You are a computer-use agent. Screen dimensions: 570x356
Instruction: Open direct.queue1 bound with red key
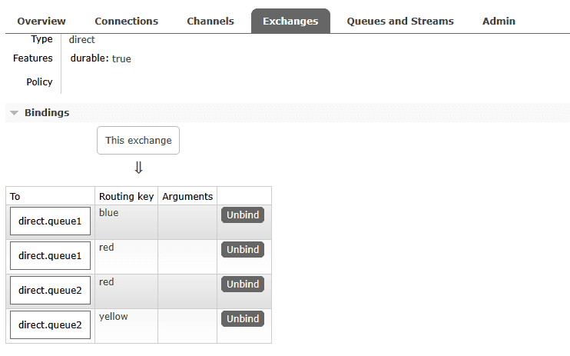50,256
